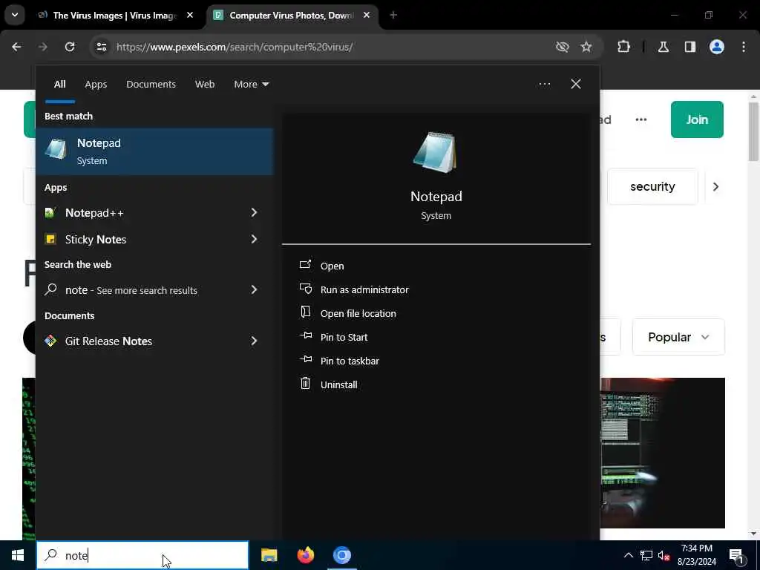Open the Popular sort dropdown on Pexels
The image size is (760, 570).
(x=678, y=337)
